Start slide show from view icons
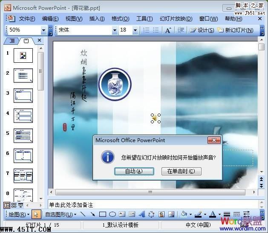 tap(21, 205)
